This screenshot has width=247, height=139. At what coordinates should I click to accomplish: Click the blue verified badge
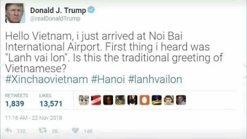[91, 10]
